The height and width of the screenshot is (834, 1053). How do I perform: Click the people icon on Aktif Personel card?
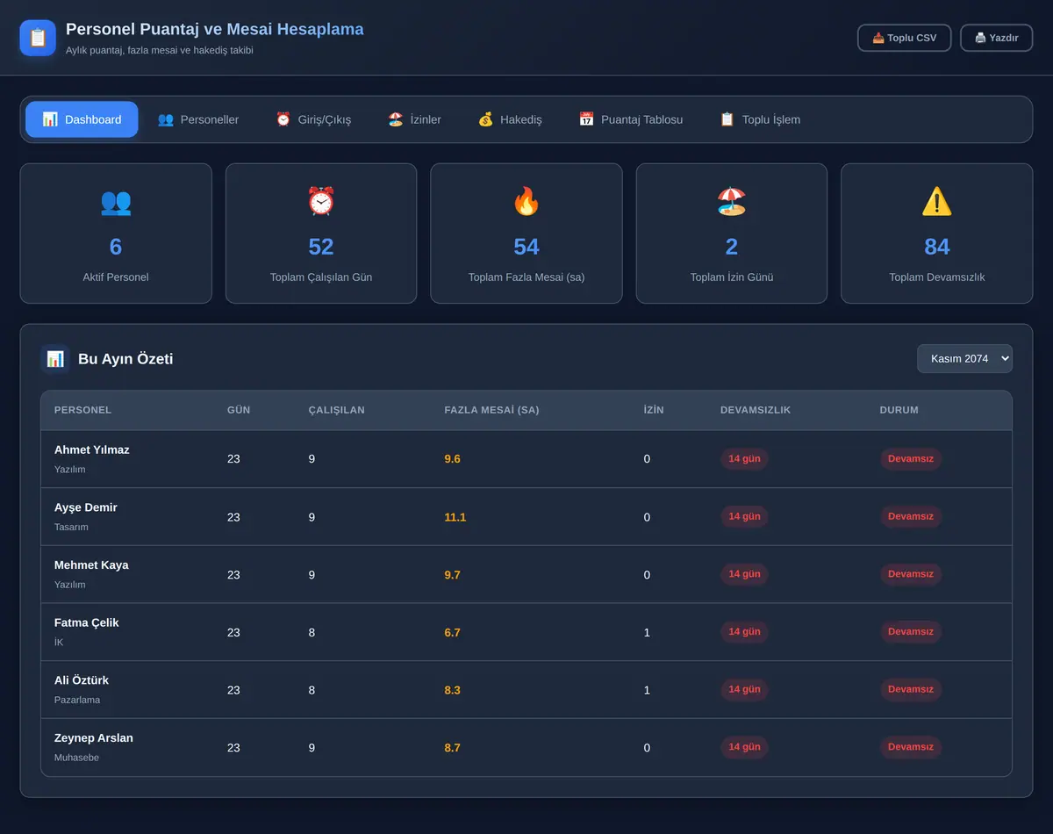click(x=116, y=202)
